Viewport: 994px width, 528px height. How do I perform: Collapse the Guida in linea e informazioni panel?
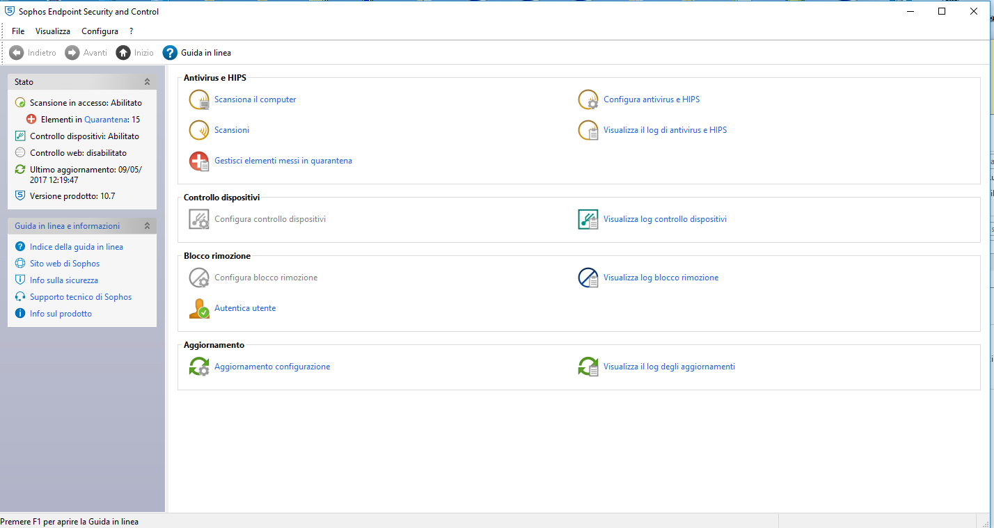click(x=147, y=226)
